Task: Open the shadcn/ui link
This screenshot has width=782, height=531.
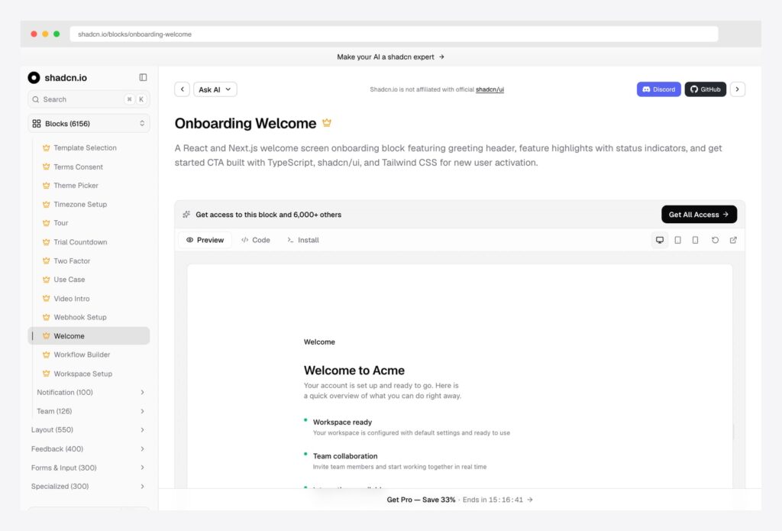Action: (x=490, y=89)
